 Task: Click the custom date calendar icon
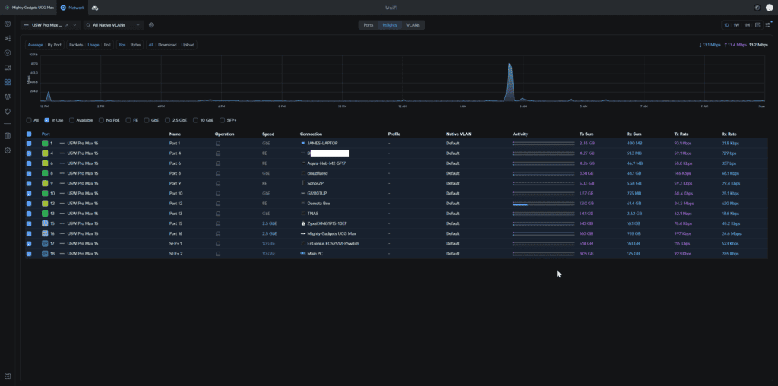[759, 25]
